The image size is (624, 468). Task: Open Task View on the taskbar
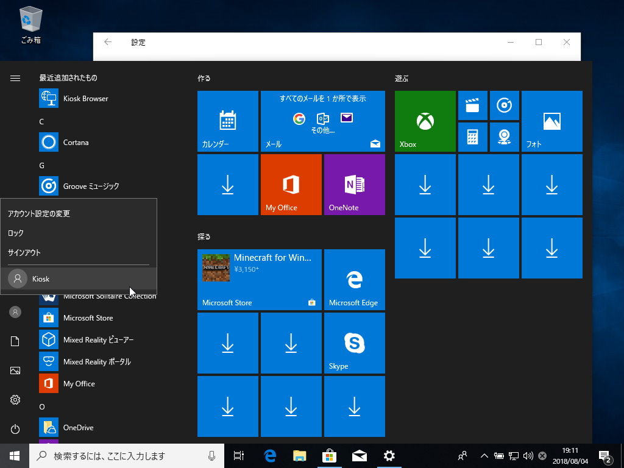pos(239,456)
